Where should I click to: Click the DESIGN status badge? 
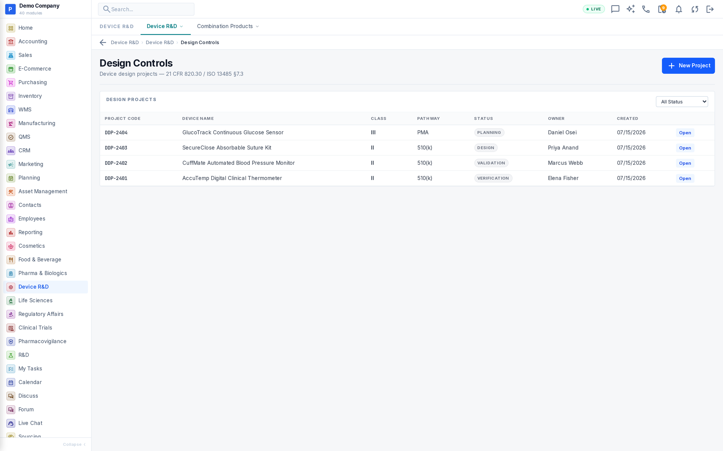tap(486, 148)
